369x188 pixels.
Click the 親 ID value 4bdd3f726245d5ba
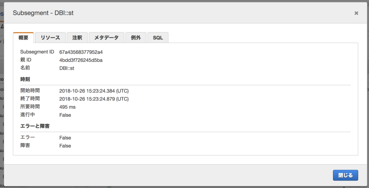click(81, 60)
